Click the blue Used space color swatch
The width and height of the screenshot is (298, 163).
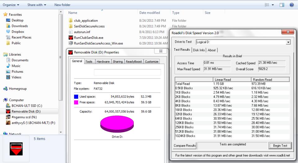tap(76, 97)
